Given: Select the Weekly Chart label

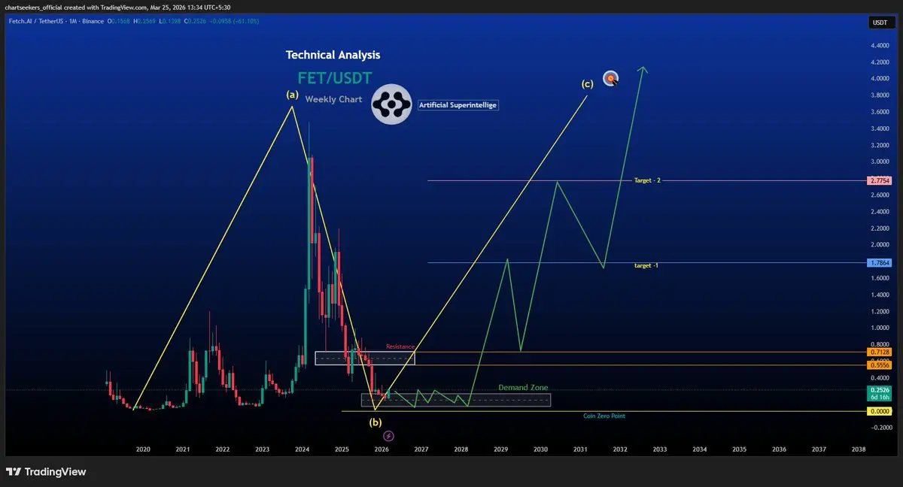Looking at the screenshot, I should [x=333, y=99].
